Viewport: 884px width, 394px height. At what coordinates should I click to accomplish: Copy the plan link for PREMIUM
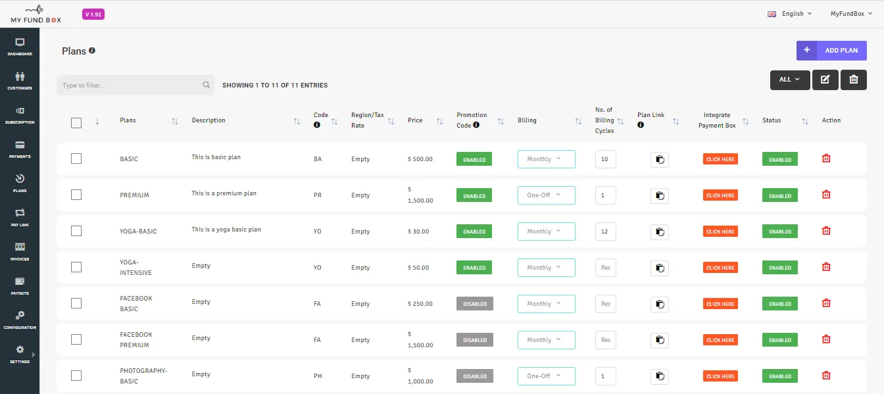click(x=660, y=195)
